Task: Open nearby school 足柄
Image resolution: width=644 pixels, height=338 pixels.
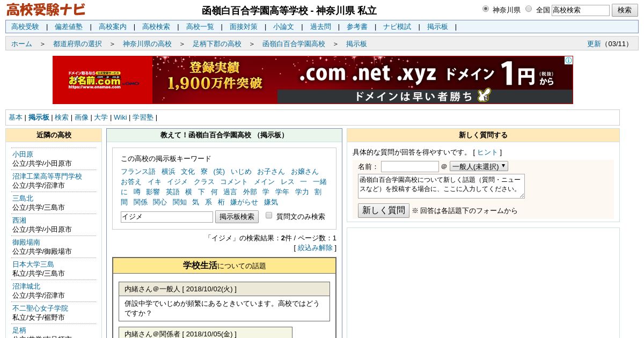Action: pyautogui.click(x=19, y=330)
